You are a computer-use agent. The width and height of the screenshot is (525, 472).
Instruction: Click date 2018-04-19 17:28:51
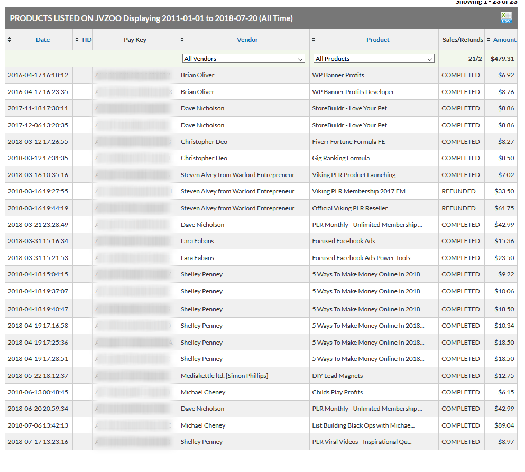pos(38,359)
